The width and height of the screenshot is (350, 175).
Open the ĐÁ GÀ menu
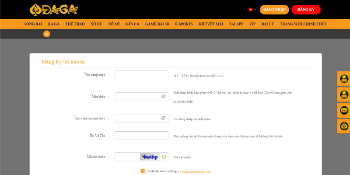[x=53, y=24]
